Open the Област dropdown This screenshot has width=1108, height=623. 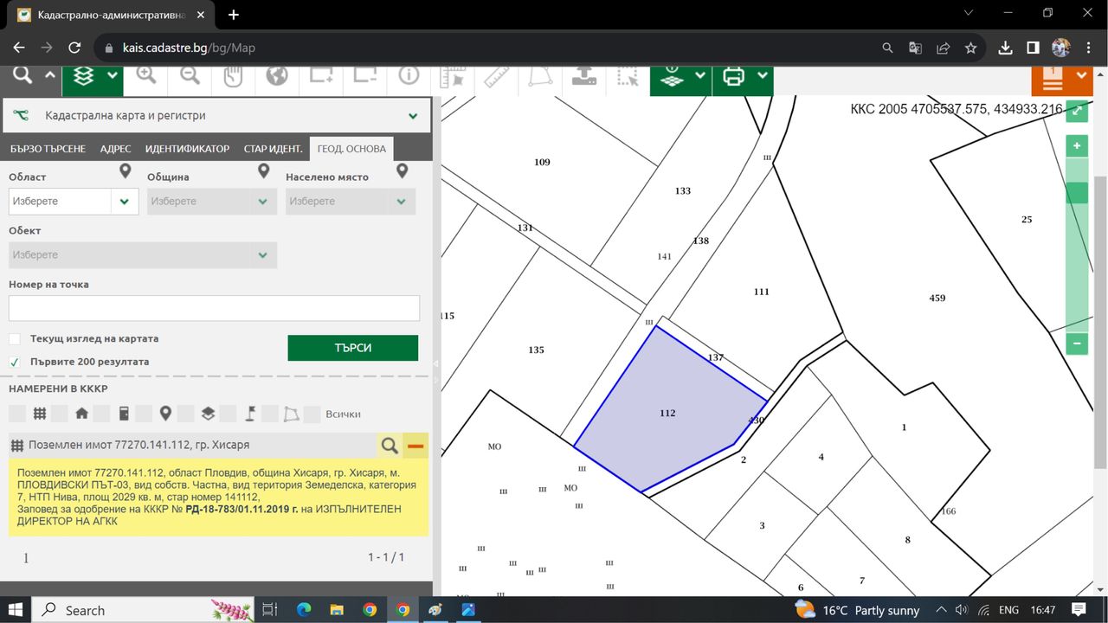[74, 201]
